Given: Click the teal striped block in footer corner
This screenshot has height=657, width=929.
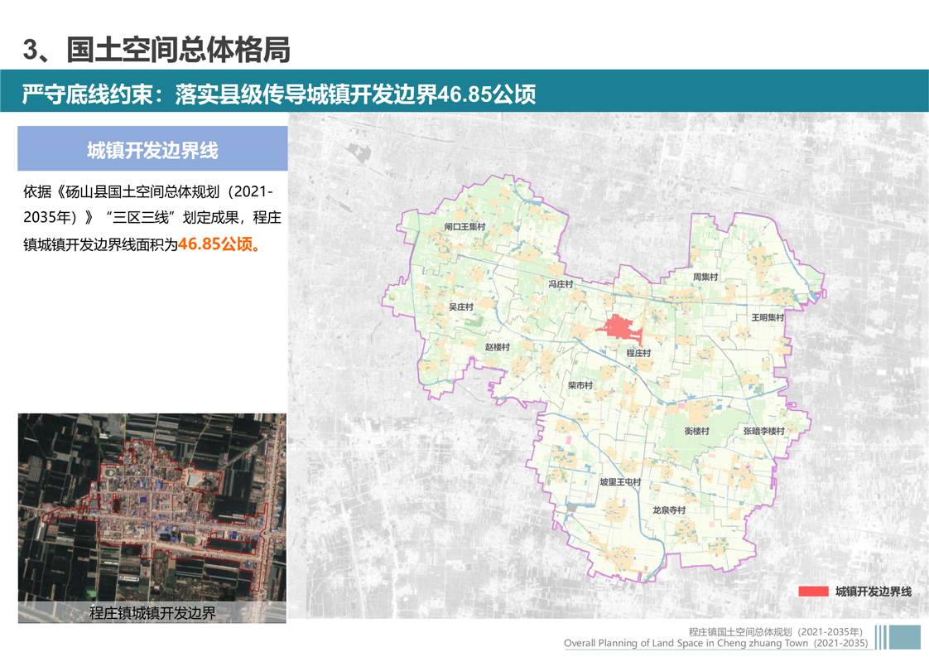Looking at the screenshot, I should (898, 636).
